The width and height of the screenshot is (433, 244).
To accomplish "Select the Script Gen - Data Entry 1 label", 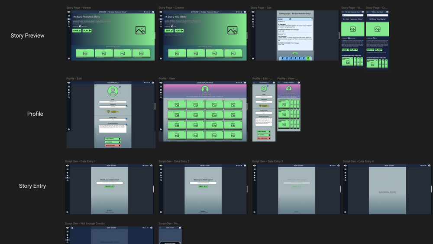I will click(x=81, y=161).
